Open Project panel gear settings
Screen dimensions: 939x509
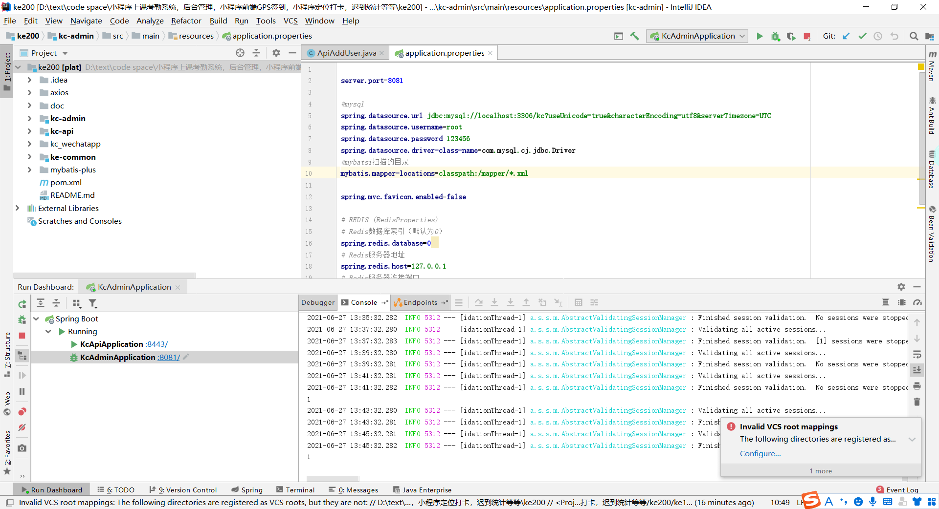276,53
